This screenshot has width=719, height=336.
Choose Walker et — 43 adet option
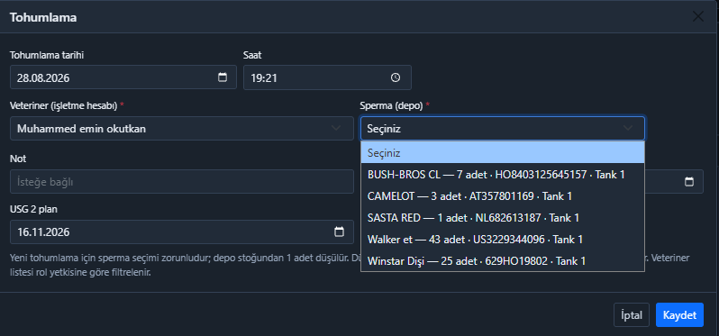pos(503,240)
